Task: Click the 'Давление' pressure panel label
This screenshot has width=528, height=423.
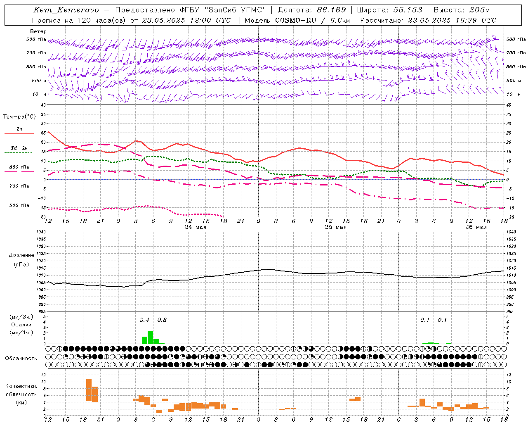Action: 21,255
